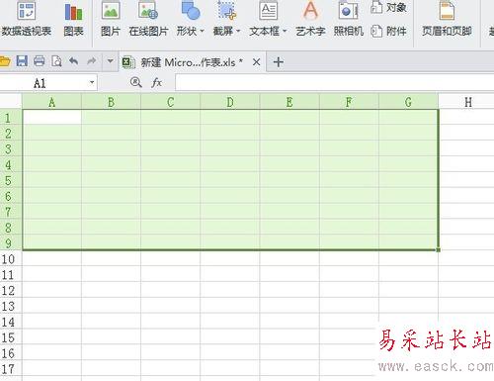Expand the shapes (形状) dropdown arrow
The width and height of the screenshot is (494, 381).
click(203, 32)
